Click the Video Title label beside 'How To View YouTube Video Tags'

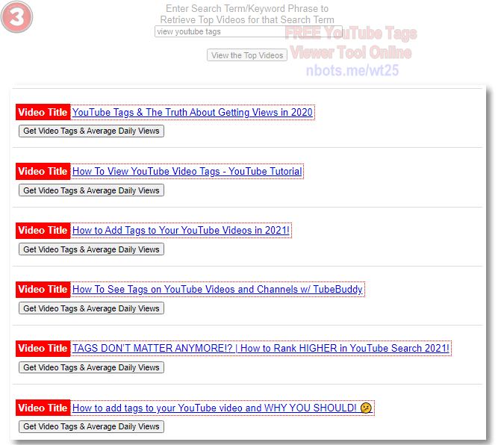(43, 171)
